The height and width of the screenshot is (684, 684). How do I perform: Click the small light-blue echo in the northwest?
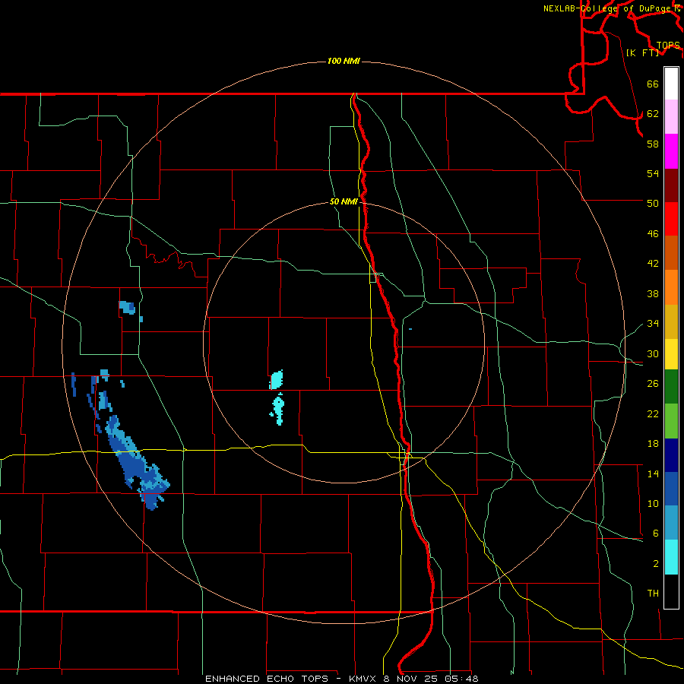128,308
